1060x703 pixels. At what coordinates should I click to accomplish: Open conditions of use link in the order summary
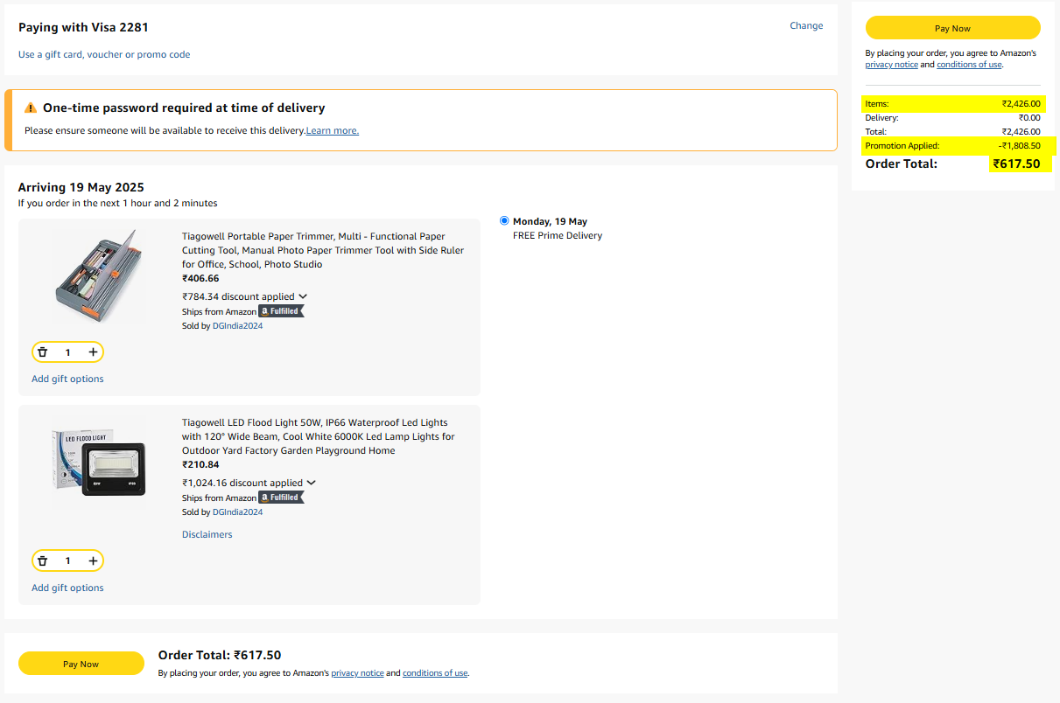[969, 65]
